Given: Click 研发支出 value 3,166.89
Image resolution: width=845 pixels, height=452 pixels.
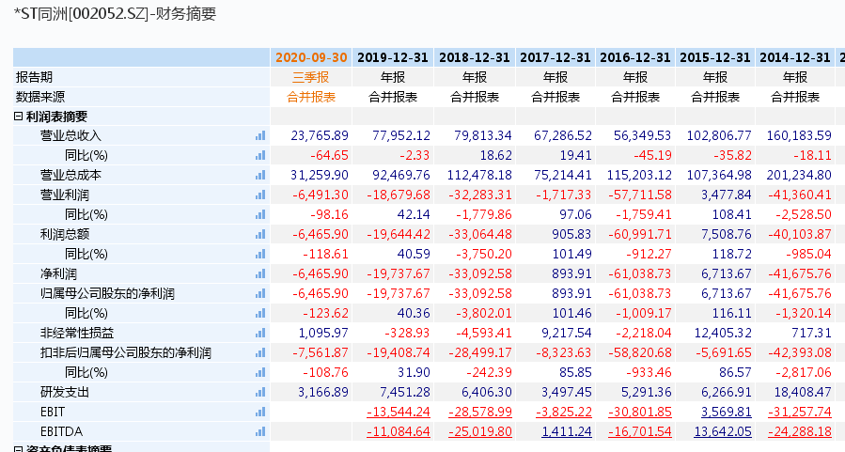Looking at the screenshot, I should click(x=323, y=392).
